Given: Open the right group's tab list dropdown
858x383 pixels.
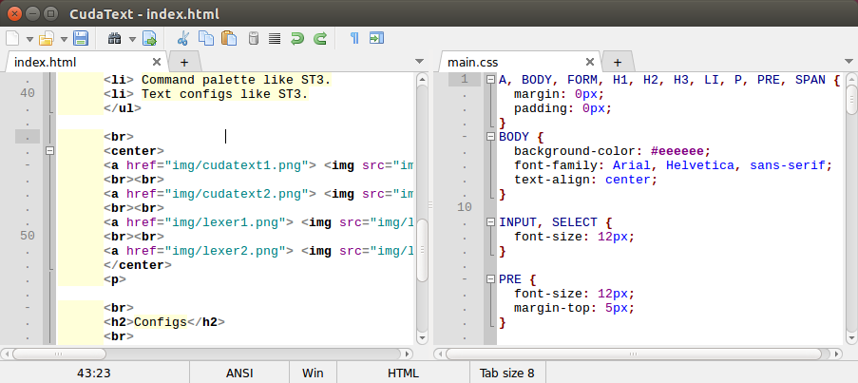Looking at the screenshot, I should click(849, 61).
